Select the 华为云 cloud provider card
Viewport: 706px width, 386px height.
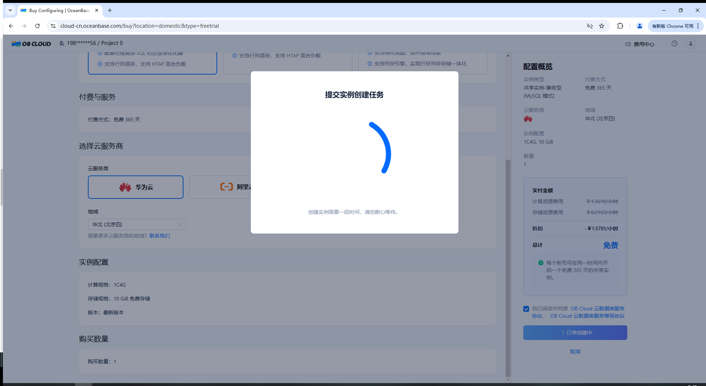(135, 187)
